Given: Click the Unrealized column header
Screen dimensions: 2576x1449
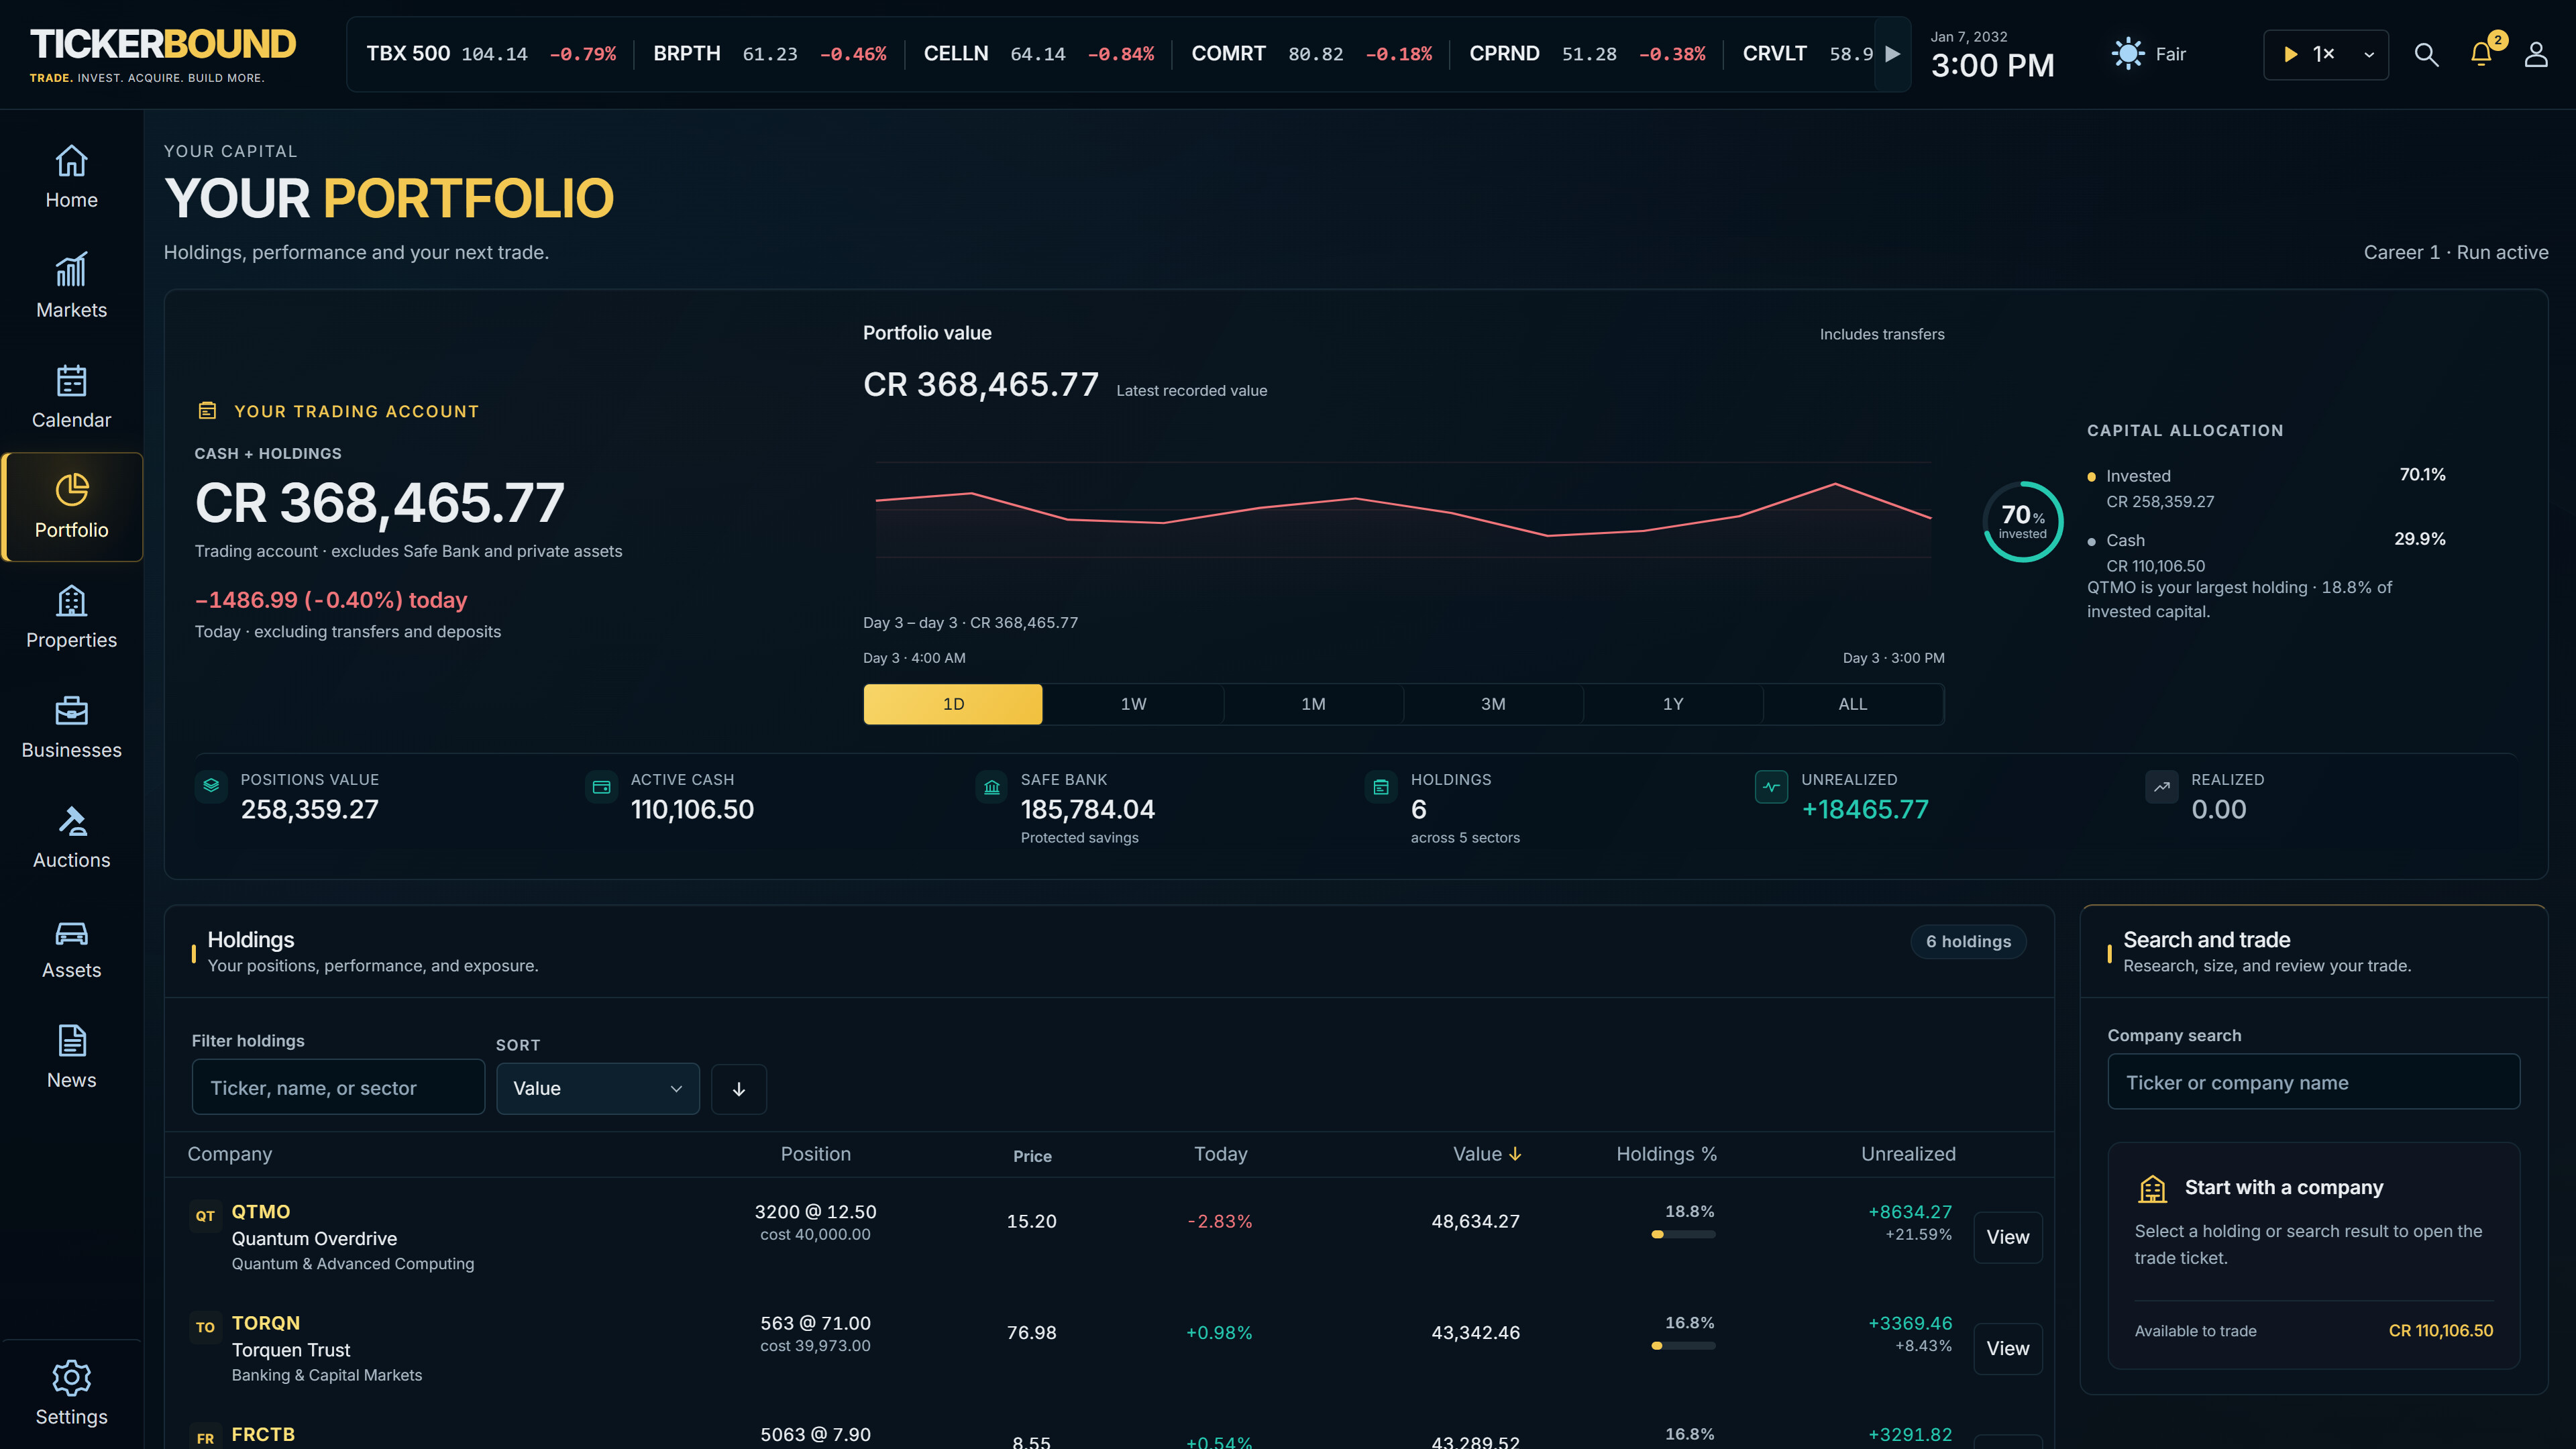Looking at the screenshot, I should tap(1908, 1154).
